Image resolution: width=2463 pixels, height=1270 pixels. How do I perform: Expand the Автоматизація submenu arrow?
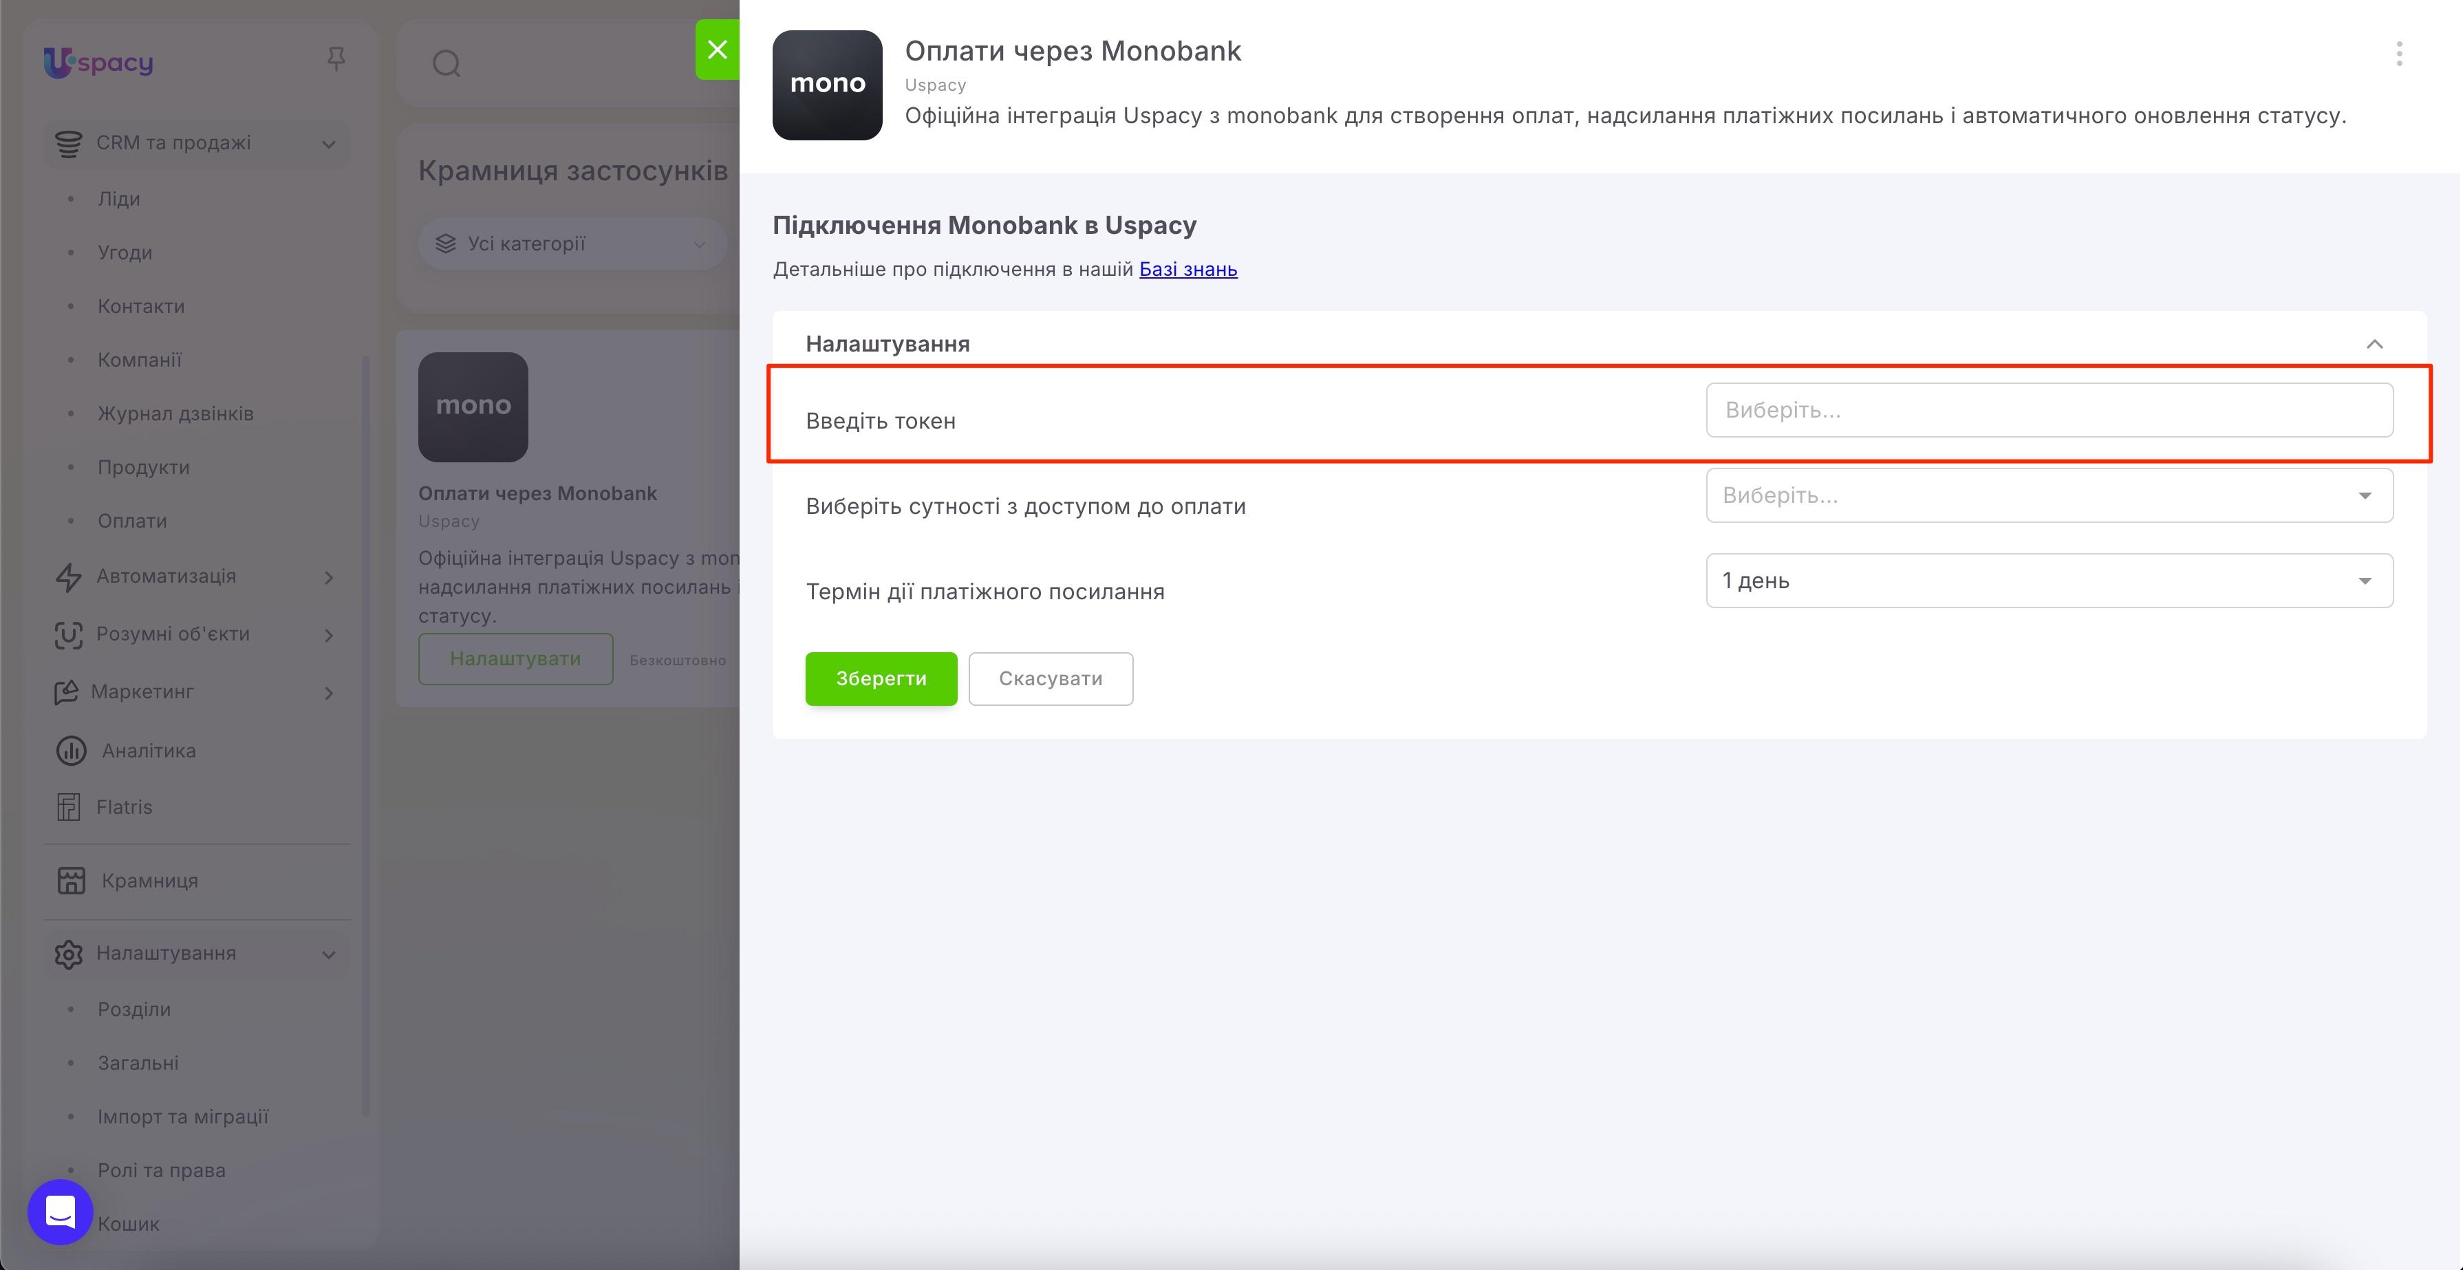(x=329, y=578)
